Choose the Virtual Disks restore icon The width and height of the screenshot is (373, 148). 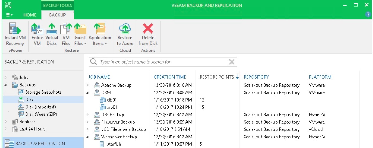52,29
